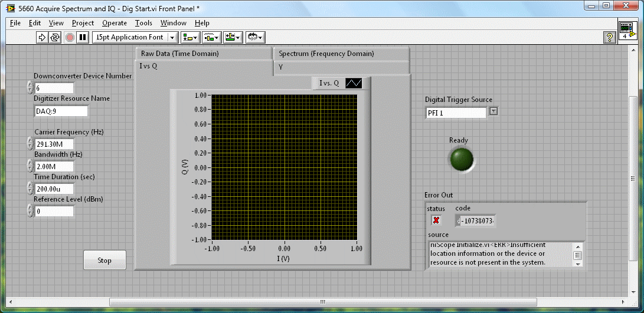Click the Downconverter Device Number field
Screen dimensions: 644x313
point(54,88)
